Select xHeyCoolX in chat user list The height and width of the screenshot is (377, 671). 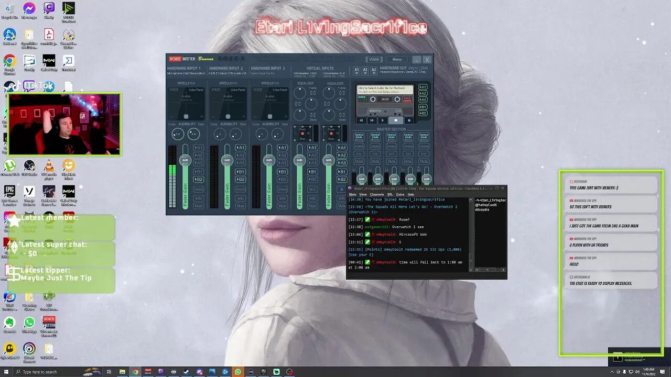486,205
